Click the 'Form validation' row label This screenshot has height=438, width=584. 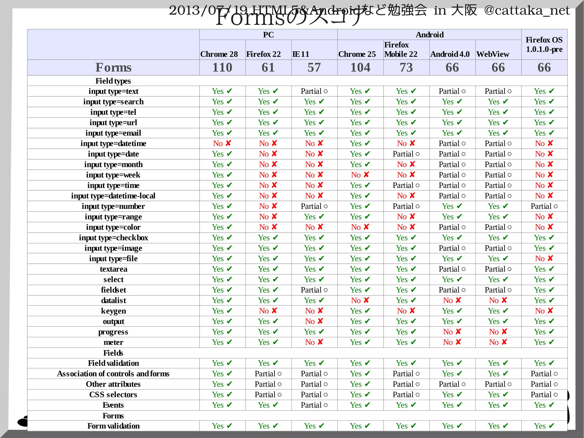point(113,426)
